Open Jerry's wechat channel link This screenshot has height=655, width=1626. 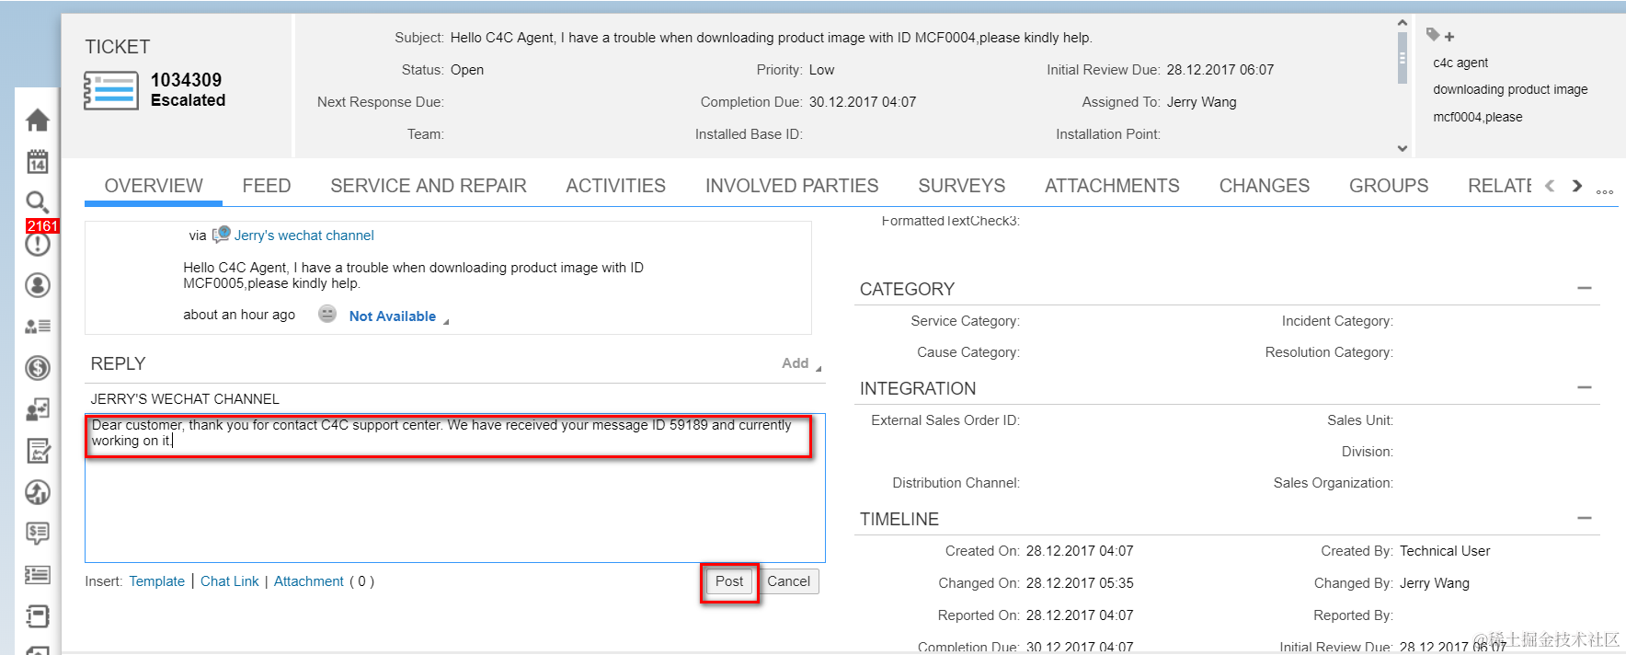tap(304, 236)
